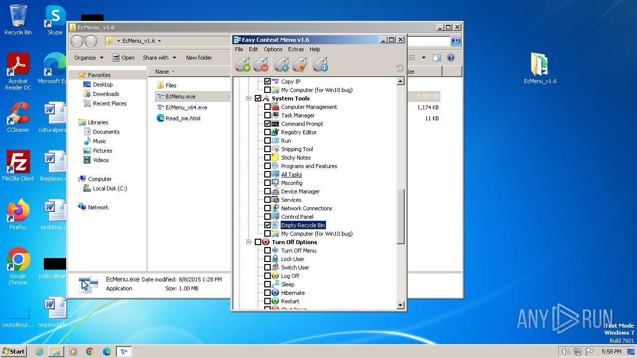Open the change-view dropdown arrow in Explorer
Image resolution: width=637 pixels, height=358 pixels.
(424, 58)
